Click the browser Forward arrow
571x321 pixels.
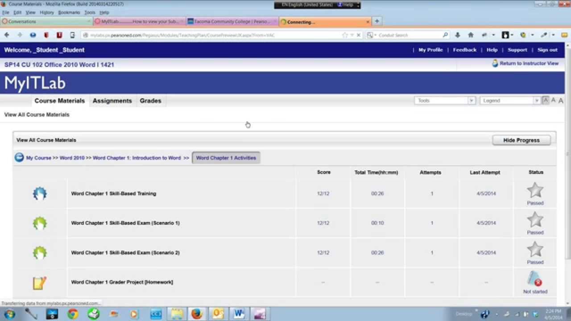click(20, 35)
